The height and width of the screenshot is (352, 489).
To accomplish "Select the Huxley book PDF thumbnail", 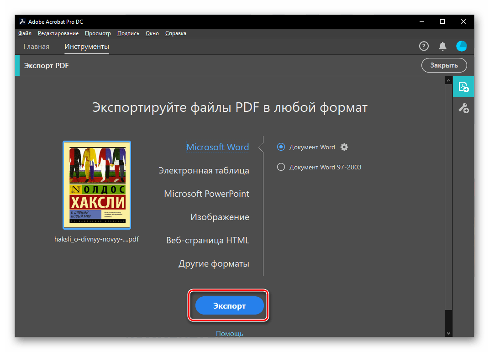I will point(97,185).
